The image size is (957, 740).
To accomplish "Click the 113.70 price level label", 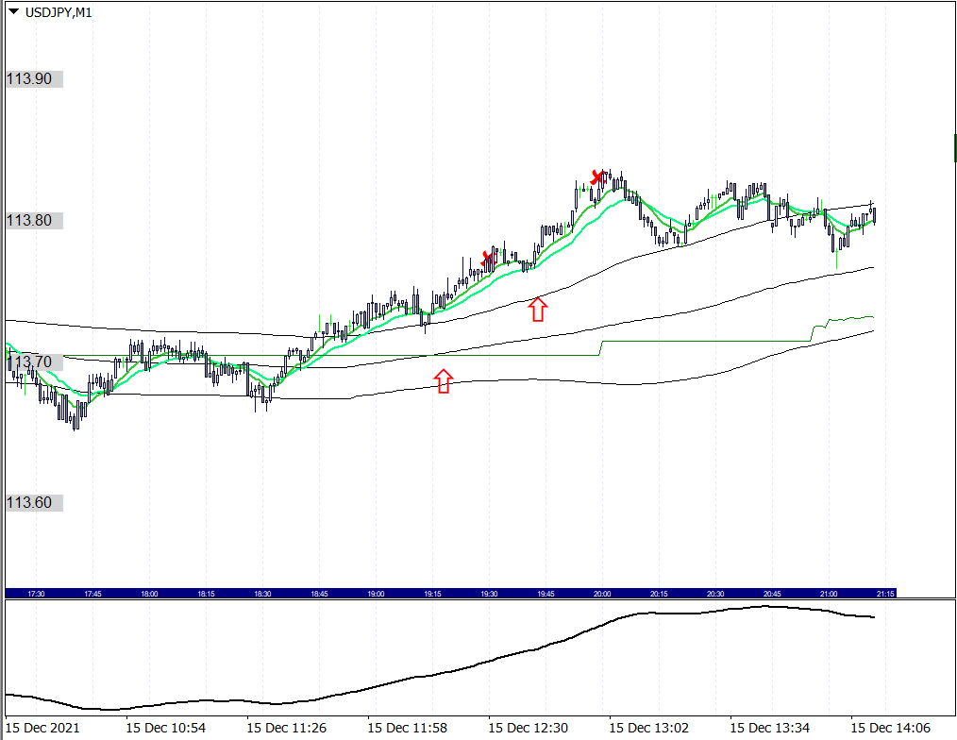I will [29, 362].
